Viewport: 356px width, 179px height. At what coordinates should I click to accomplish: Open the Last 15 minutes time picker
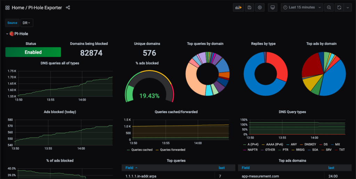[x=302, y=7]
